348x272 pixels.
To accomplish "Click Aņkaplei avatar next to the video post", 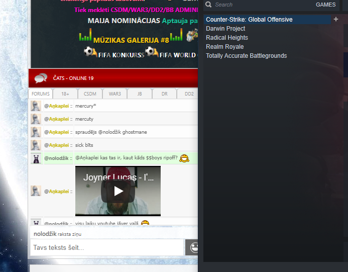I will pyautogui.click(x=36, y=191).
